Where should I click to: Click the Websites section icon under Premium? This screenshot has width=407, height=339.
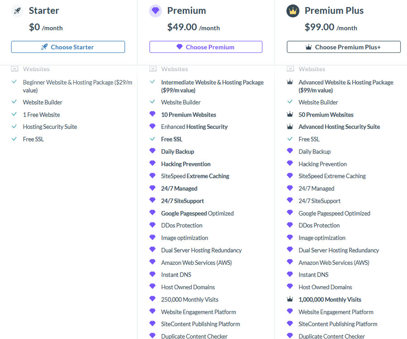pos(153,69)
